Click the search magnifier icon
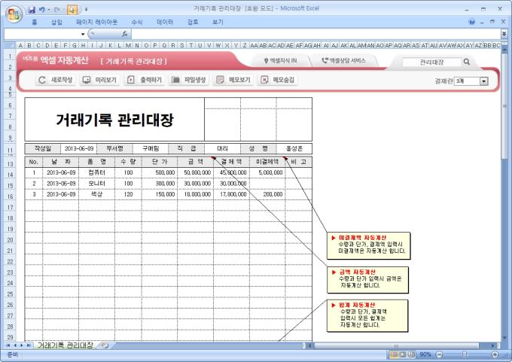The image size is (512, 362). tap(467, 62)
